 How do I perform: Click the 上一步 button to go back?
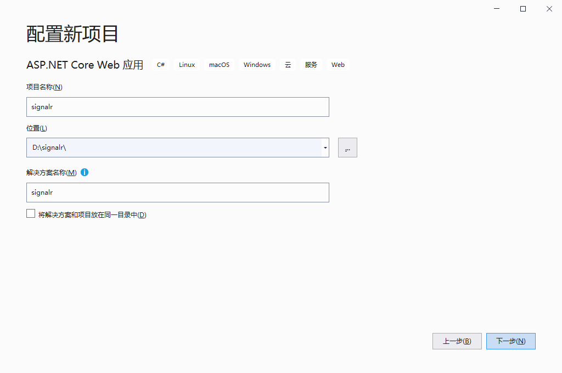click(457, 341)
